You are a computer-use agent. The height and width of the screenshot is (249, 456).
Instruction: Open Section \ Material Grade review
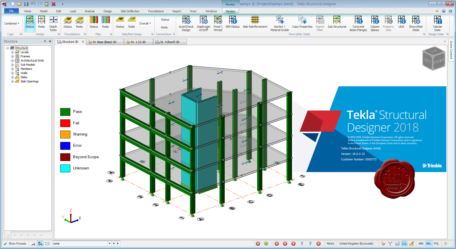[280, 23]
